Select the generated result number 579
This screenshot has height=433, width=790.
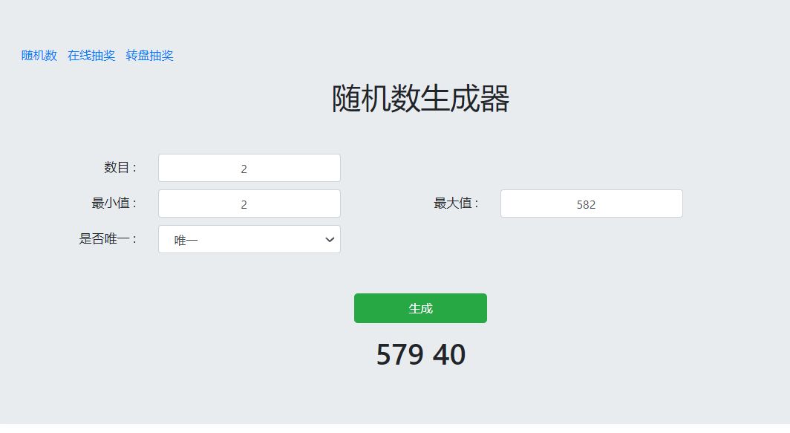pos(399,354)
